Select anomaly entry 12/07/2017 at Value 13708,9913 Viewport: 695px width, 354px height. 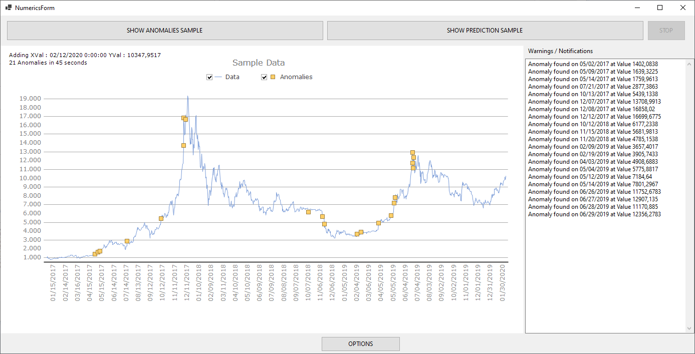point(594,102)
